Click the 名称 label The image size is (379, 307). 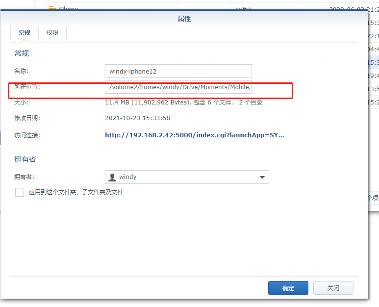click(21, 71)
